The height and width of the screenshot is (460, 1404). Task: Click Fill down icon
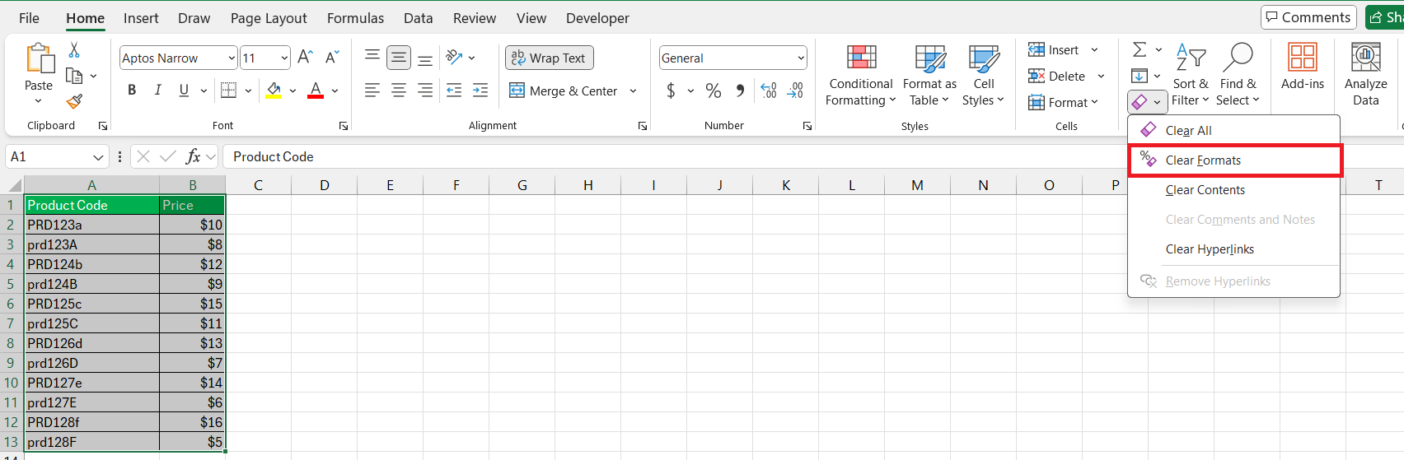click(x=1140, y=76)
